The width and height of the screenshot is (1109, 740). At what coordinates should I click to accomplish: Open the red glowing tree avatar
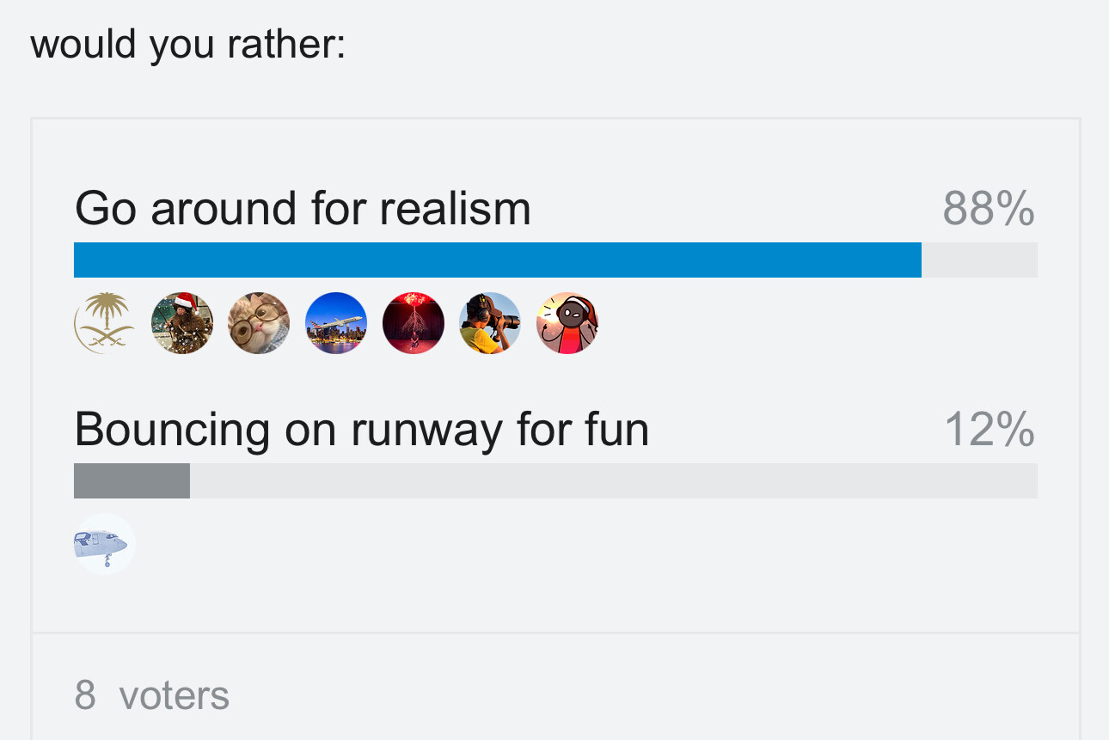point(414,323)
